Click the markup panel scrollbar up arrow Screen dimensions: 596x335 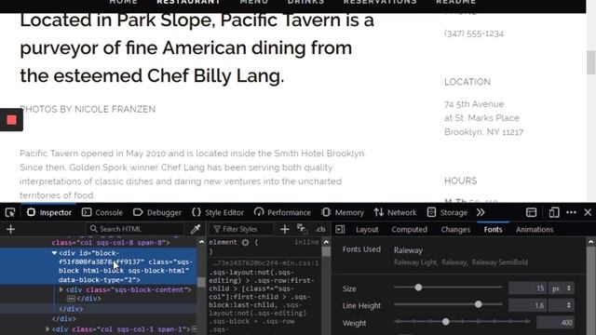point(201,242)
